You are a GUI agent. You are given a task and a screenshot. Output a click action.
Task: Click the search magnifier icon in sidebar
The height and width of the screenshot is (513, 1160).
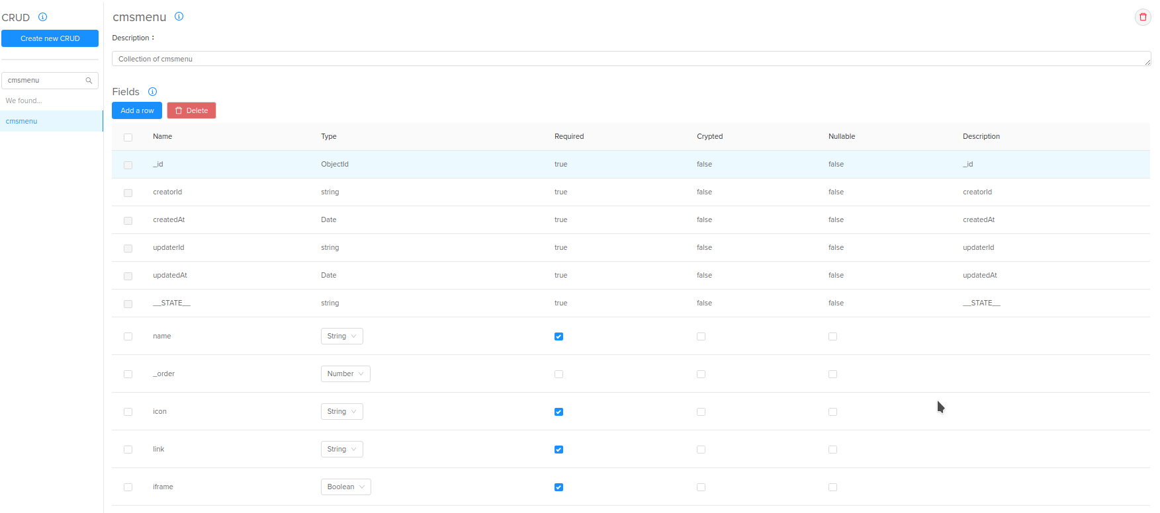pyautogui.click(x=89, y=81)
